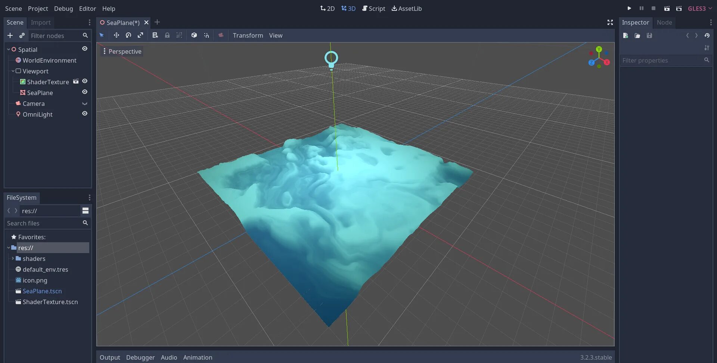Image resolution: width=717 pixels, height=363 pixels.
Task: Play the project
Action: click(629, 8)
